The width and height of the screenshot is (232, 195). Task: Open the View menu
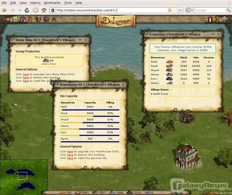(23, 3)
